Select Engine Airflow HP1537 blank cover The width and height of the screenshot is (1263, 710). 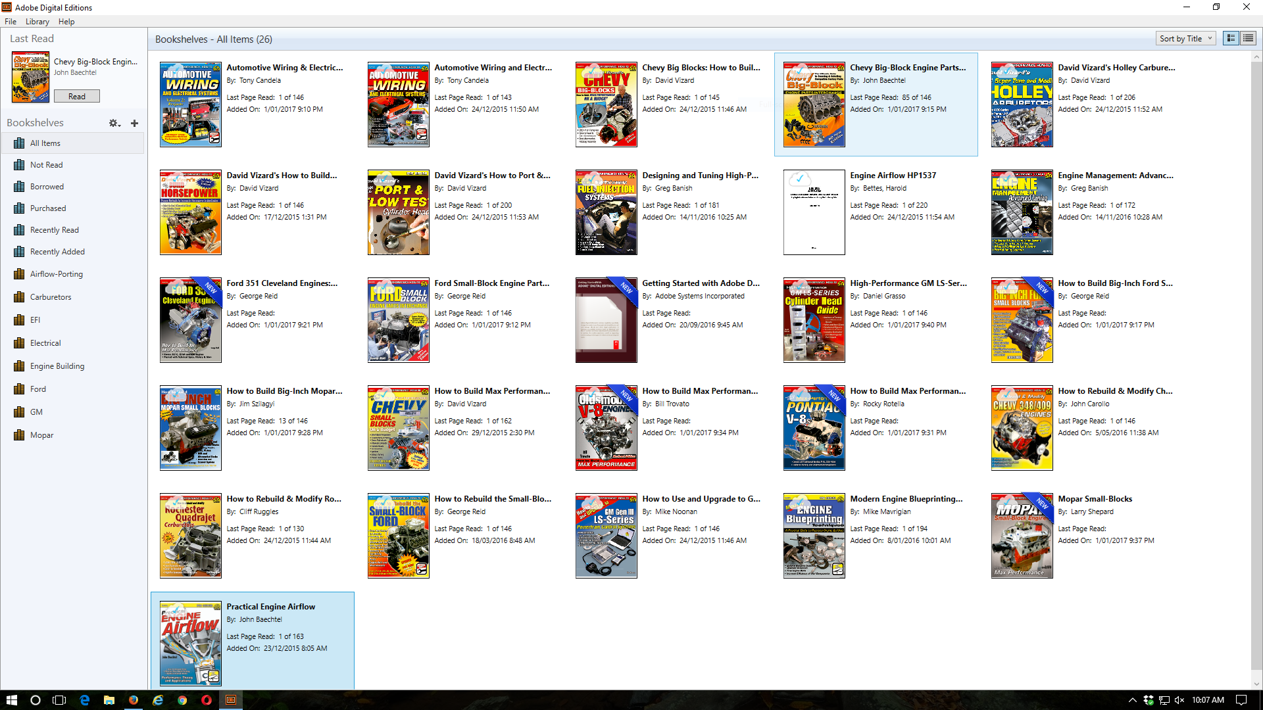(814, 212)
